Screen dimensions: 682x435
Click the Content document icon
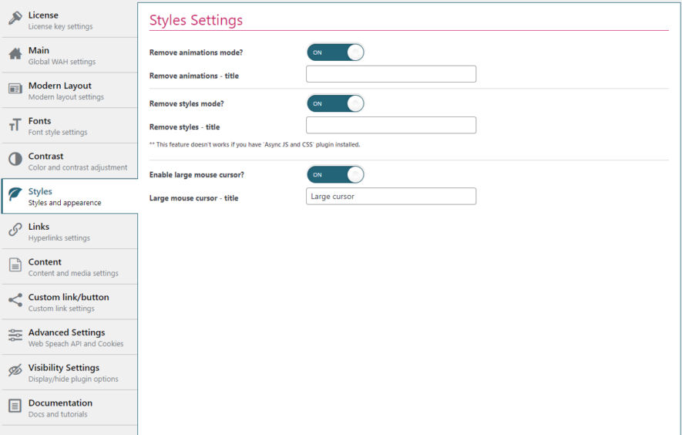(15, 265)
